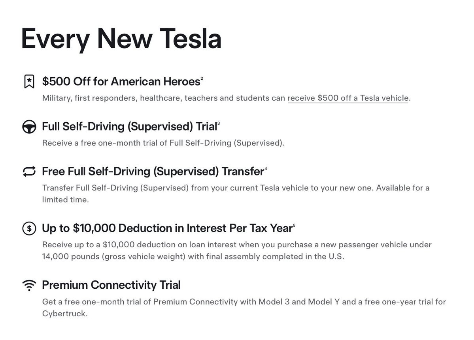
Task: Open footnote 5 after 'Per Tax Year'
Action: [x=294, y=225]
